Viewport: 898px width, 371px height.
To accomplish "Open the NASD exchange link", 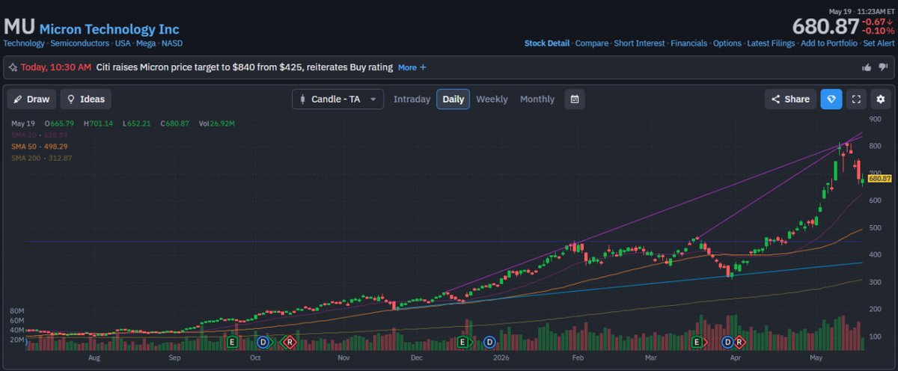I will pos(174,43).
